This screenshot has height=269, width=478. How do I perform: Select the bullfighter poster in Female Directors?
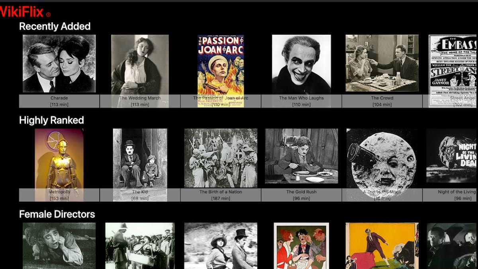[382, 245]
